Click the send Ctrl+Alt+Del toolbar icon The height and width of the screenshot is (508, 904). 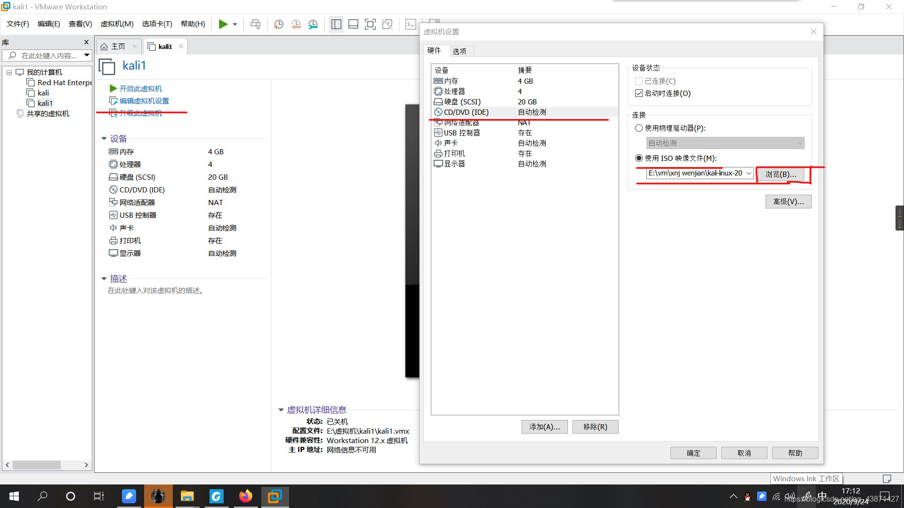click(x=255, y=24)
